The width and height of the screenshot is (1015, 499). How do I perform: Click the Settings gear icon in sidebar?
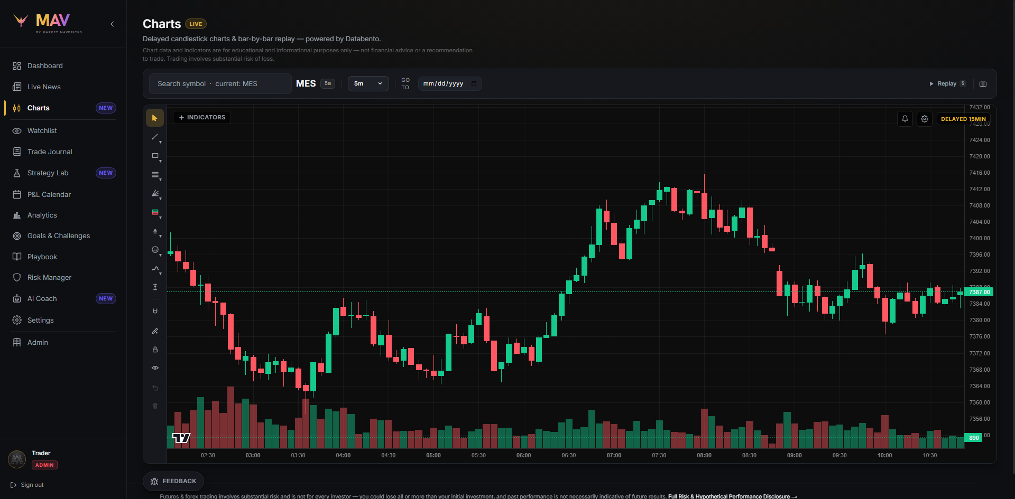[x=17, y=320]
